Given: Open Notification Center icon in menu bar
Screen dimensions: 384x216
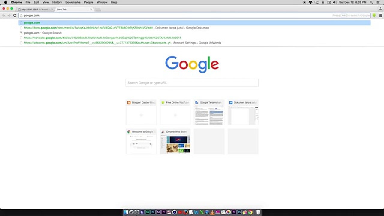Looking at the screenshot, I should pyautogui.click(x=378, y=2).
